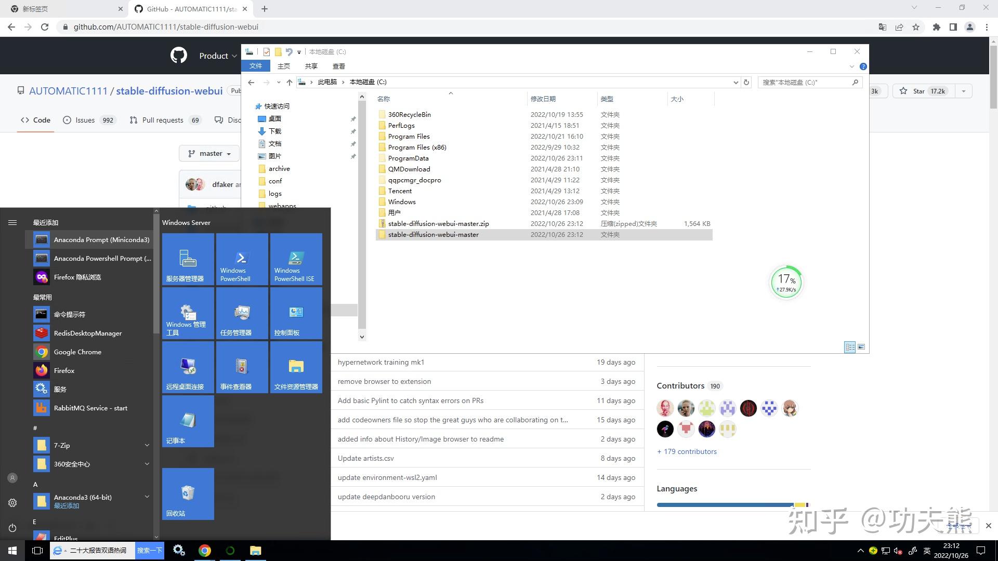
Task: Switch to the 查看 ribbon tab
Action: pos(339,66)
